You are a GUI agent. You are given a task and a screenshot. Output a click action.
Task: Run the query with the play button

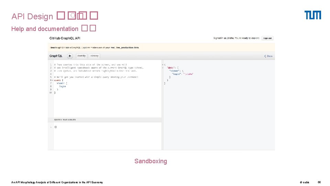70,56
